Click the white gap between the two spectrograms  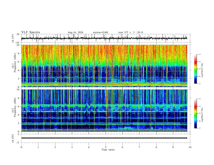tap(104, 88)
